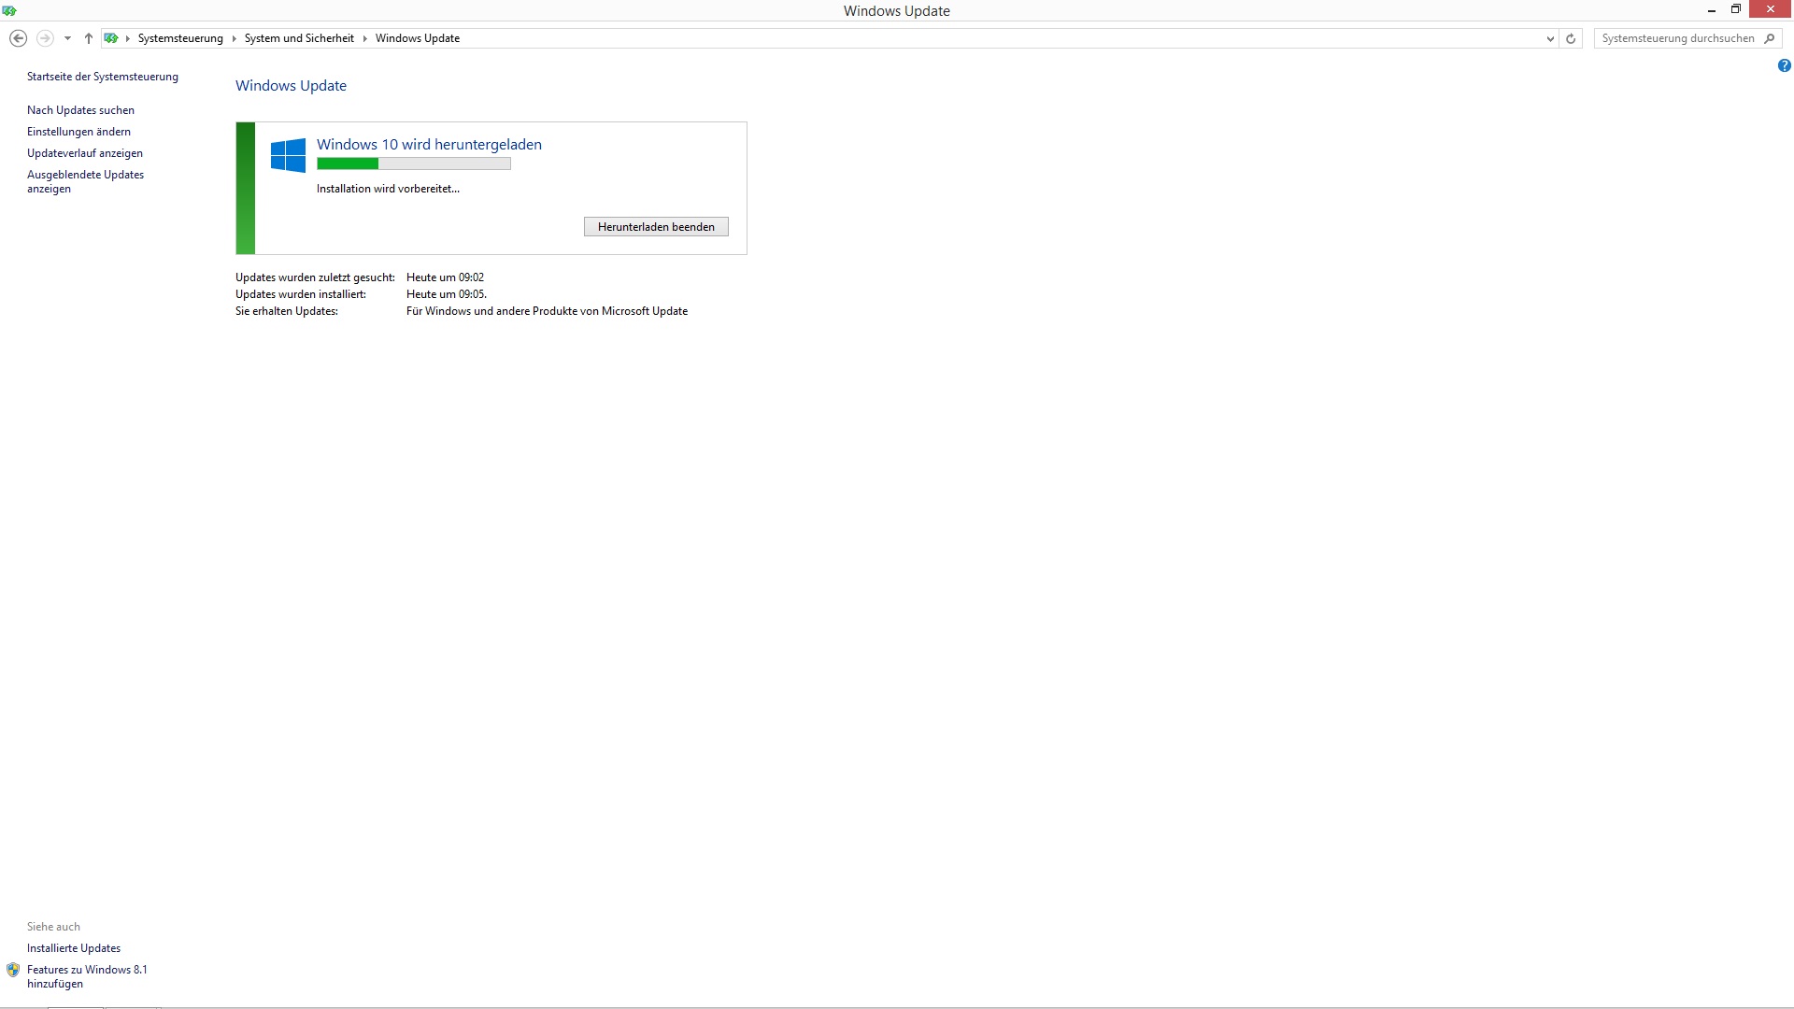Screen dimensions: 1794x1009
Task: Open Nach Updates suchen link
Action: pos(80,110)
